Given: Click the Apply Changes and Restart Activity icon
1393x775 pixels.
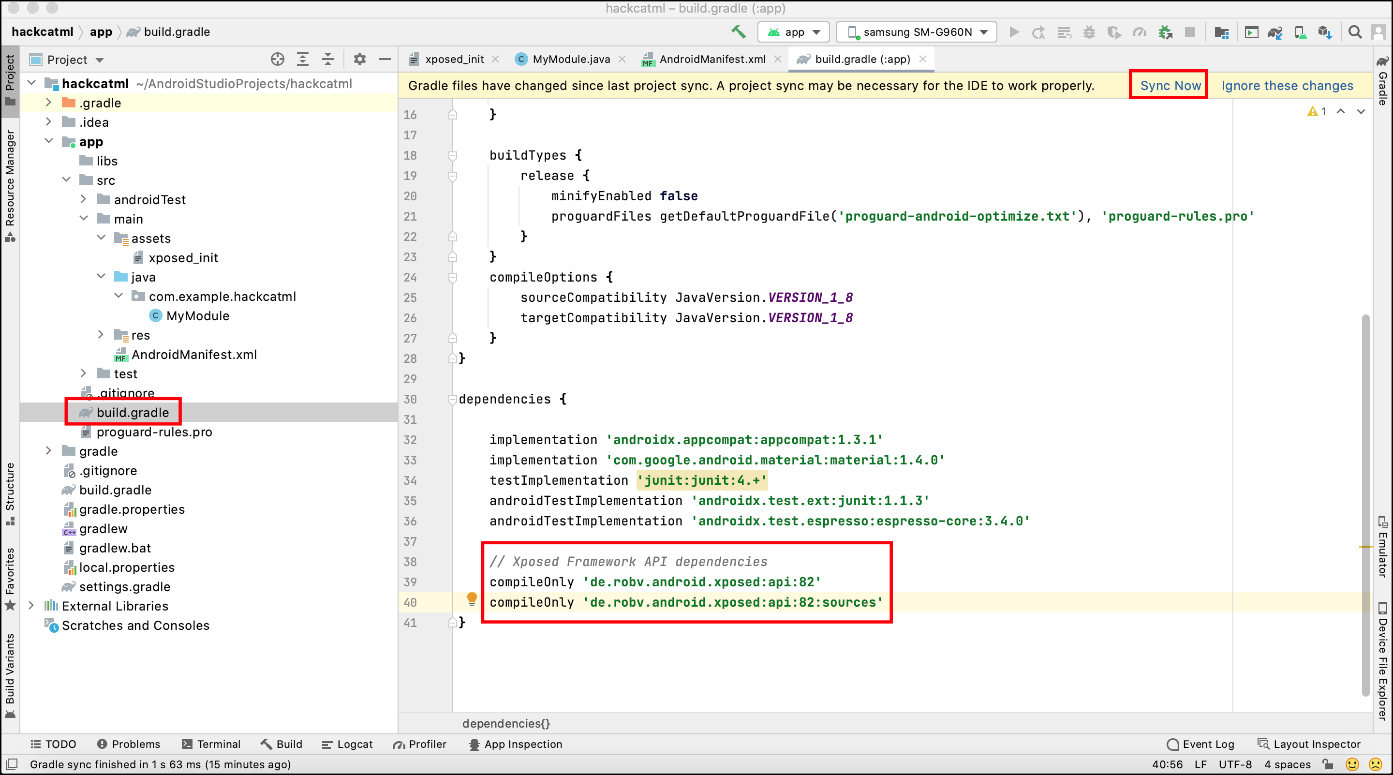Looking at the screenshot, I should (x=1038, y=32).
